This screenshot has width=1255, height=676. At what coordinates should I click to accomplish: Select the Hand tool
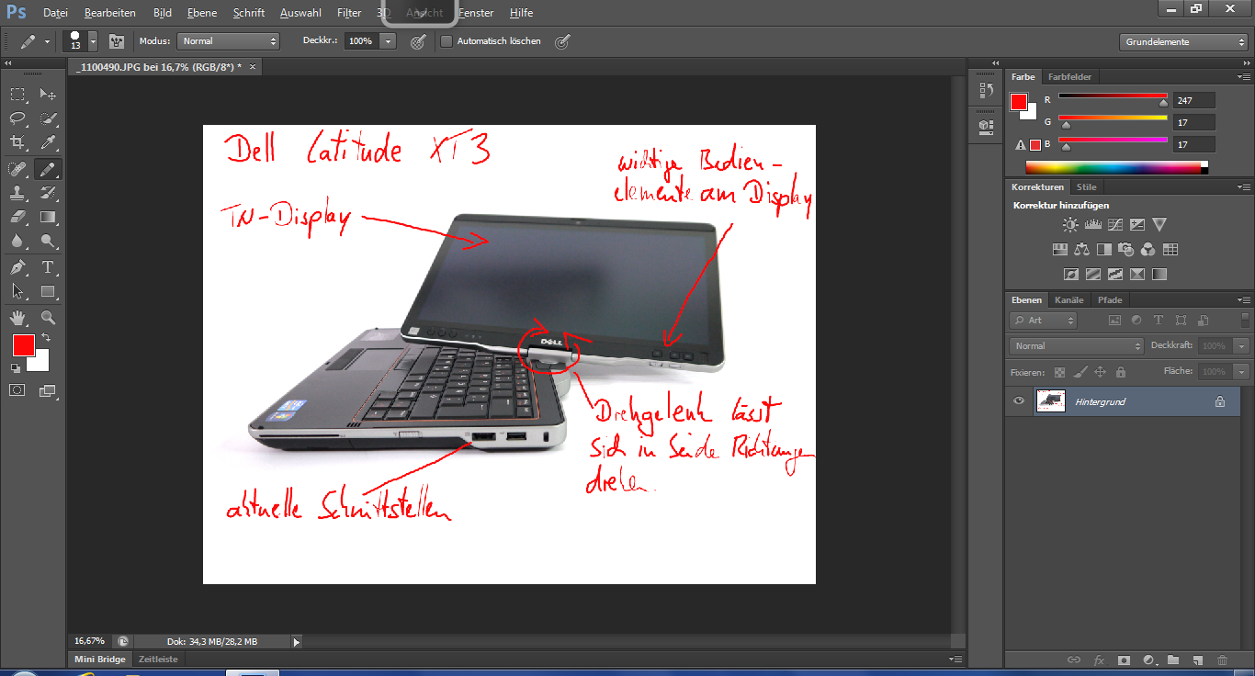coord(17,318)
